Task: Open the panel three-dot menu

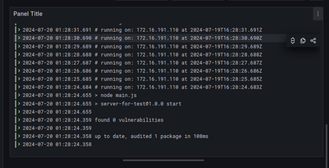Action: (317, 14)
